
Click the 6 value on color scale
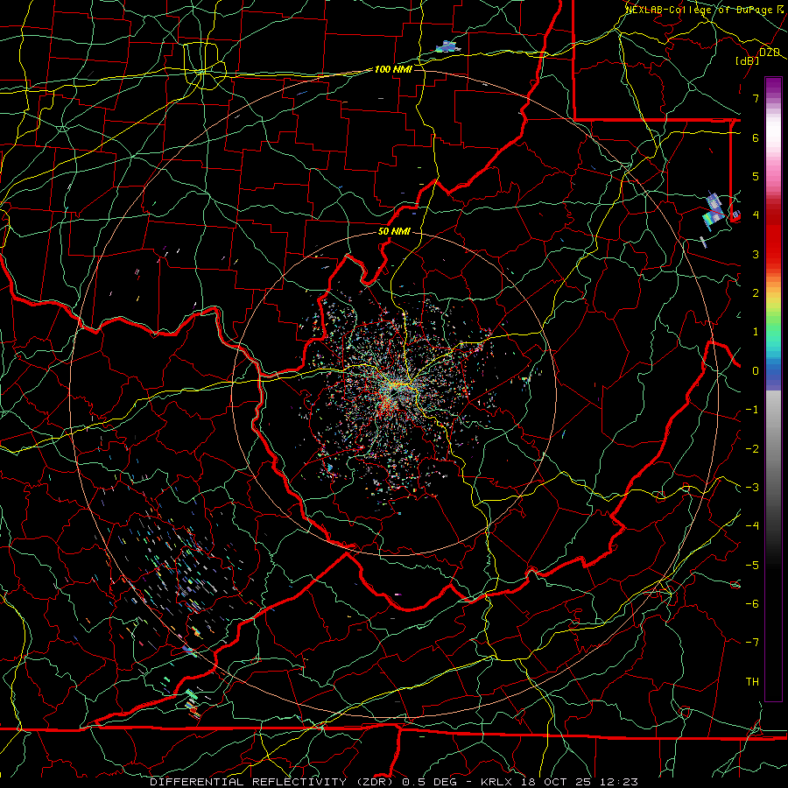(x=756, y=137)
